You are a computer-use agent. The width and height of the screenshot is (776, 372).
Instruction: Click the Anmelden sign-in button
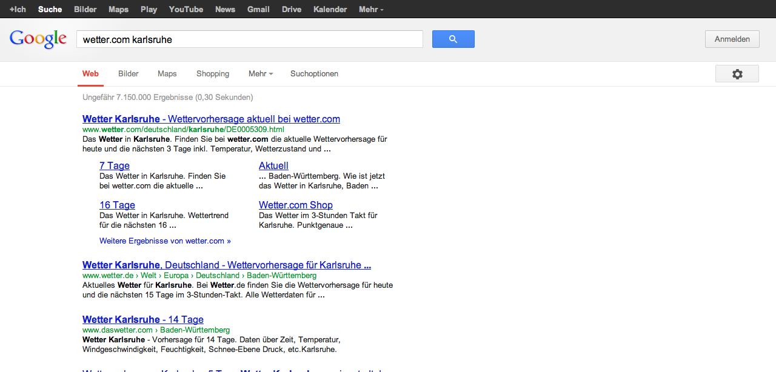tap(732, 39)
